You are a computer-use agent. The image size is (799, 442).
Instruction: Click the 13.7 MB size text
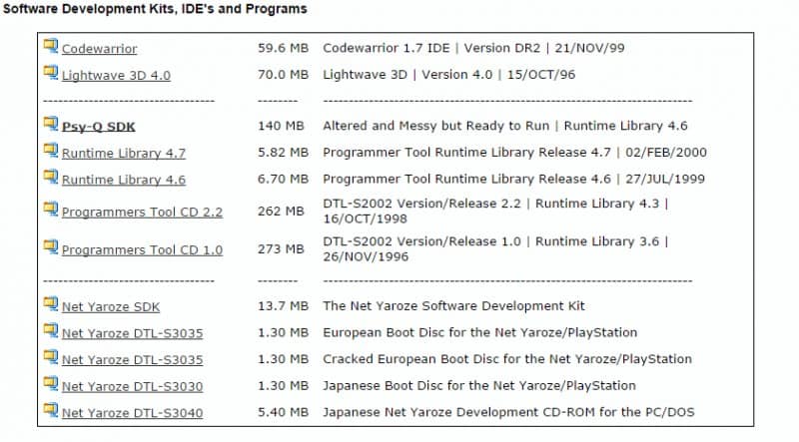click(x=283, y=306)
